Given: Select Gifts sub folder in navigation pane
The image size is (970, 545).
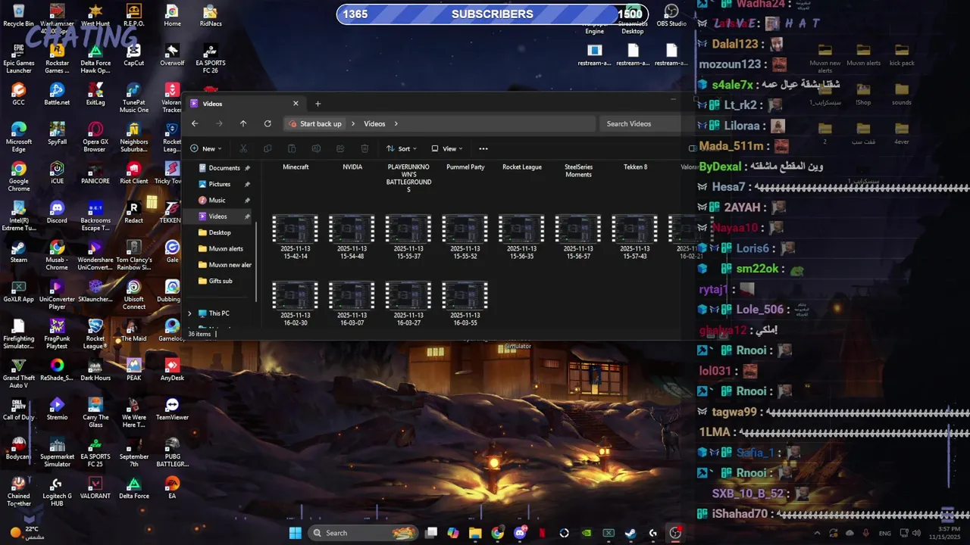Looking at the screenshot, I should [x=221, y=281].
